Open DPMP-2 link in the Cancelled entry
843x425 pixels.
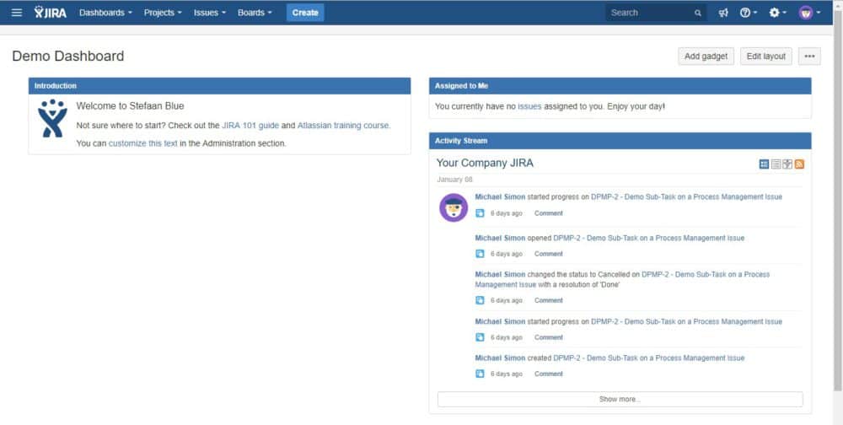[x=706, y=274]
